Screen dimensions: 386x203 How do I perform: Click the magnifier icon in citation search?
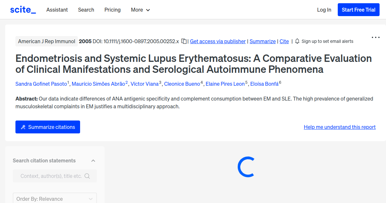pyautogui.click(x=87, y=176)
